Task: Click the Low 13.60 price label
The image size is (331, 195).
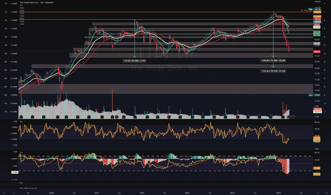Action: click(315, 95)
